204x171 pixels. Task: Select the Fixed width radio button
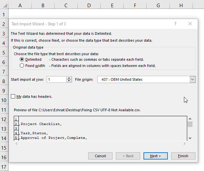pos(22,66)
